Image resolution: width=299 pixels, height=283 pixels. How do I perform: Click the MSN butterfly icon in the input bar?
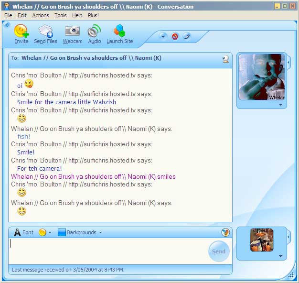coord(225,232)
